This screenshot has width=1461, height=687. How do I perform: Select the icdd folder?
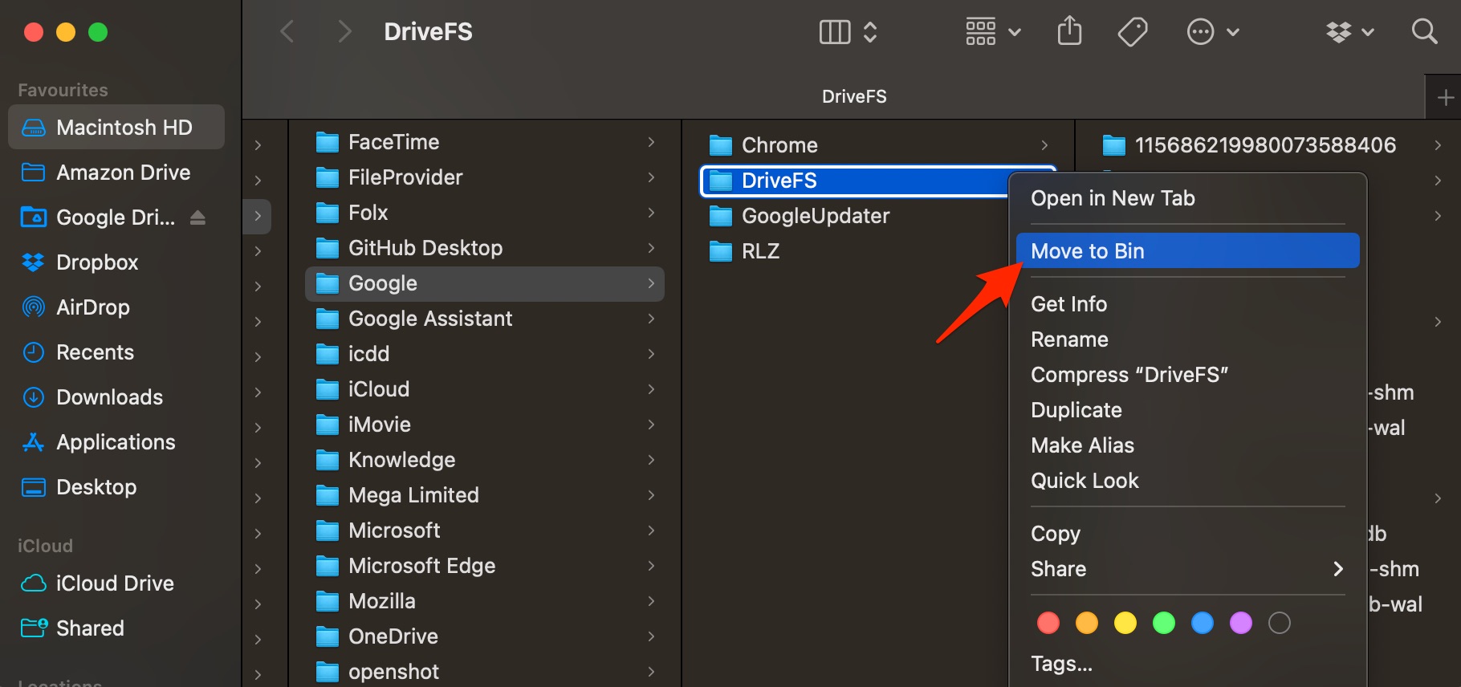485,354
